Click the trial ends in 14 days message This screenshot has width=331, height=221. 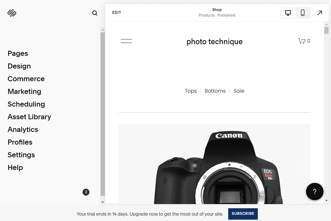click(x=150, y=214)
